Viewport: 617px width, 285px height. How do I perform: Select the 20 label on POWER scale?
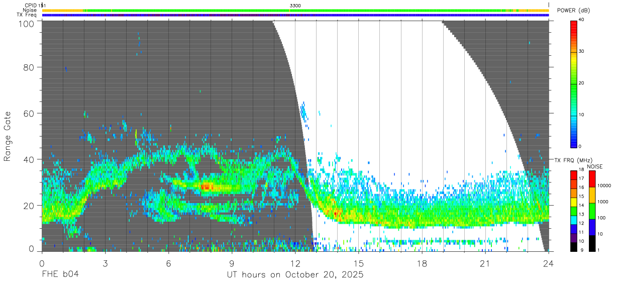582,83
